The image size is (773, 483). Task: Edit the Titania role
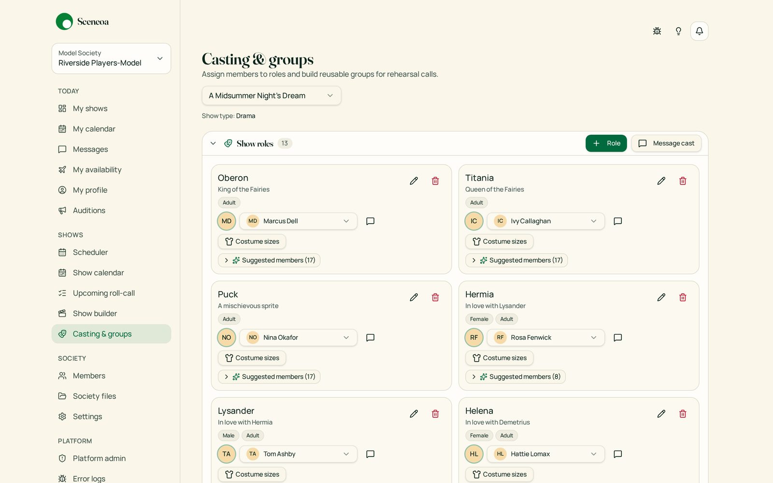661,181
